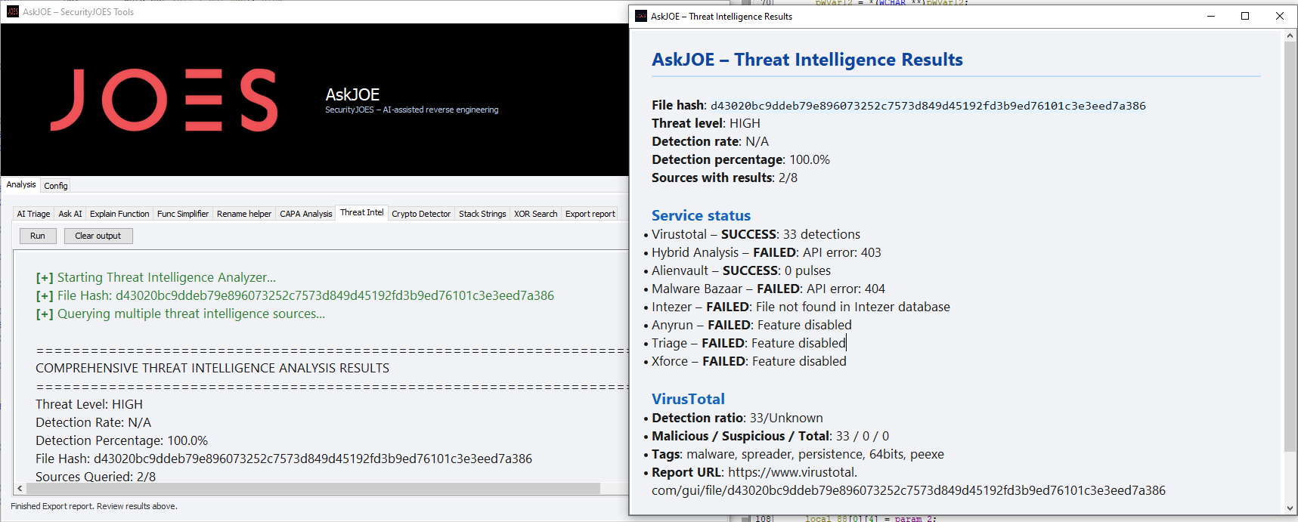Click the output pane scroll-left arrow

(20, 489)
